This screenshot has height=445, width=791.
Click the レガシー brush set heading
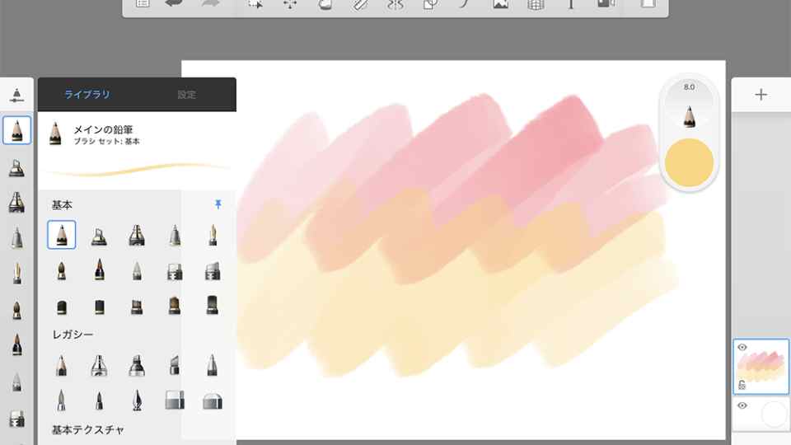[73, 335]
